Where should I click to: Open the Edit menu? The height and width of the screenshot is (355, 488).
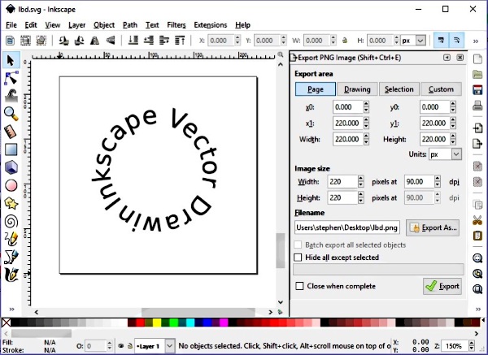[x=31, y=25]
